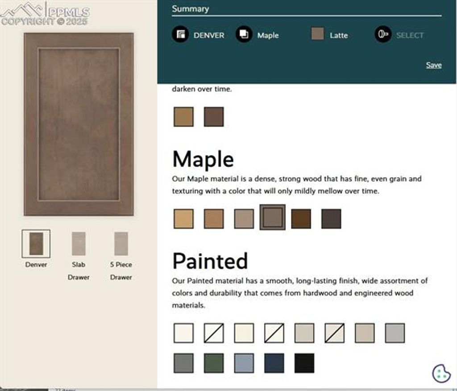The image size is (457, 391).
Task: Click the Denver door style icon in Summary
Action: tap(180, 35)
